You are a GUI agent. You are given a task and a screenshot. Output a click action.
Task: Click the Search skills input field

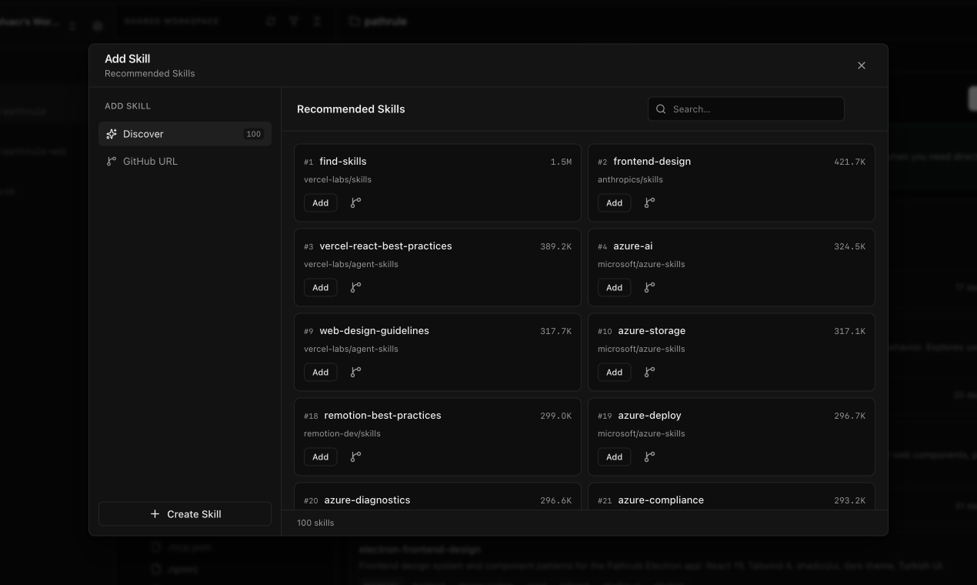click(x=746, y=109)
